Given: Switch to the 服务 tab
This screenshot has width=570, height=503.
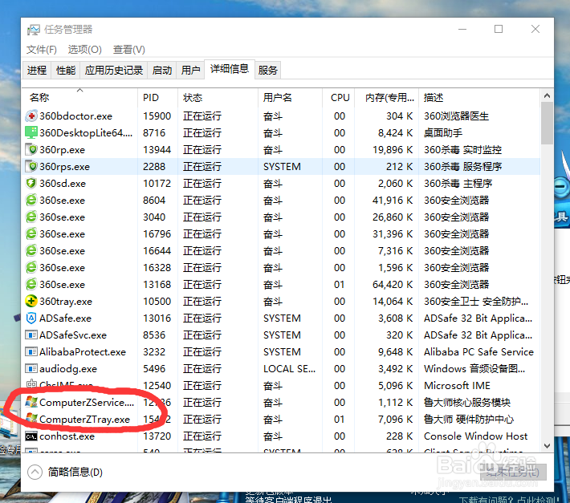Looking at the screenshot, I should 268,70.
